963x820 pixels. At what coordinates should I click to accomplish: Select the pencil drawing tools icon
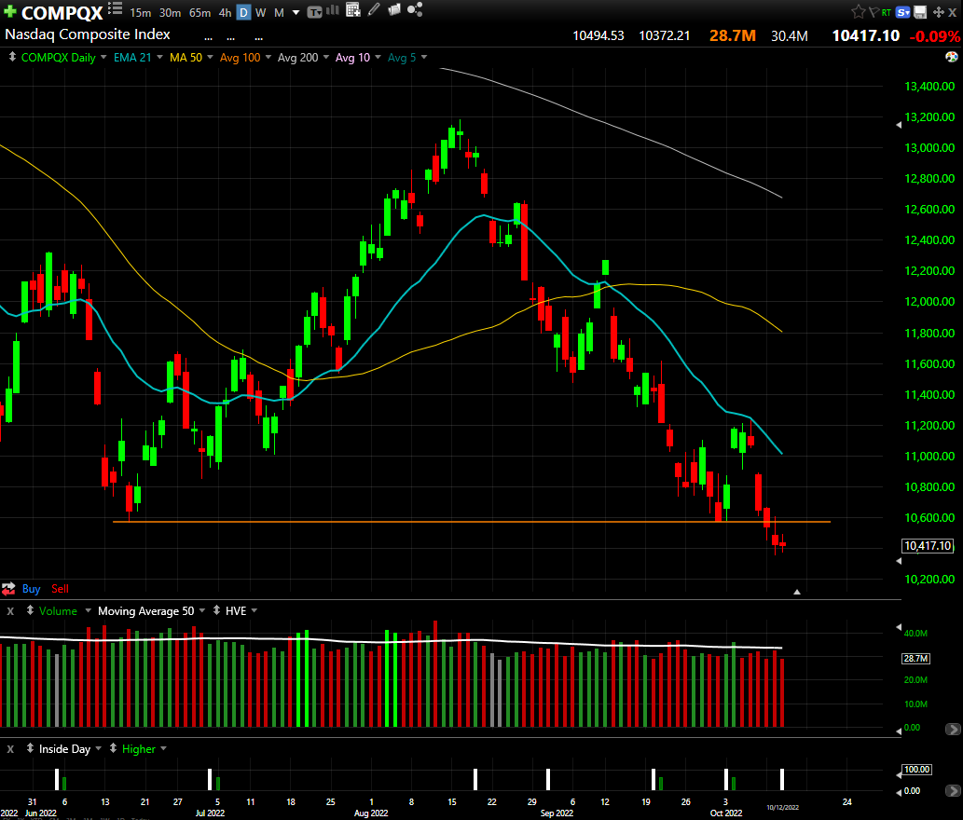tap(374, 10)
